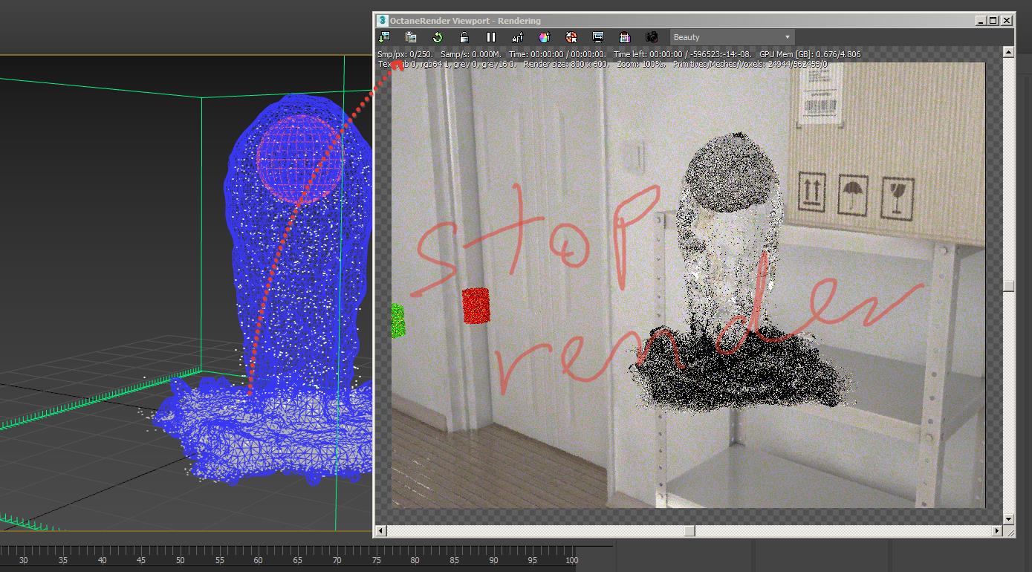Click the vertical scrollbar down arrow
The width and height of the screenshot is (1032, 572).
[1008, 519]
